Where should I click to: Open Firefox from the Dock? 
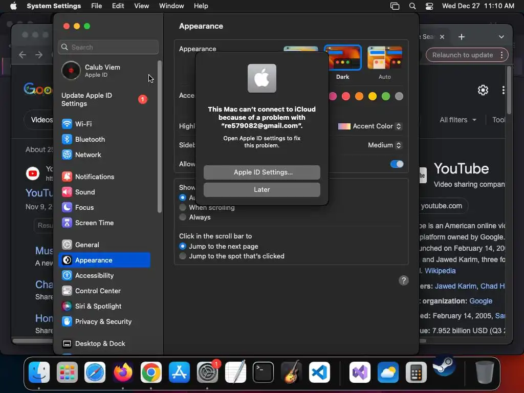pyautogui.click(x=123, y=373)
